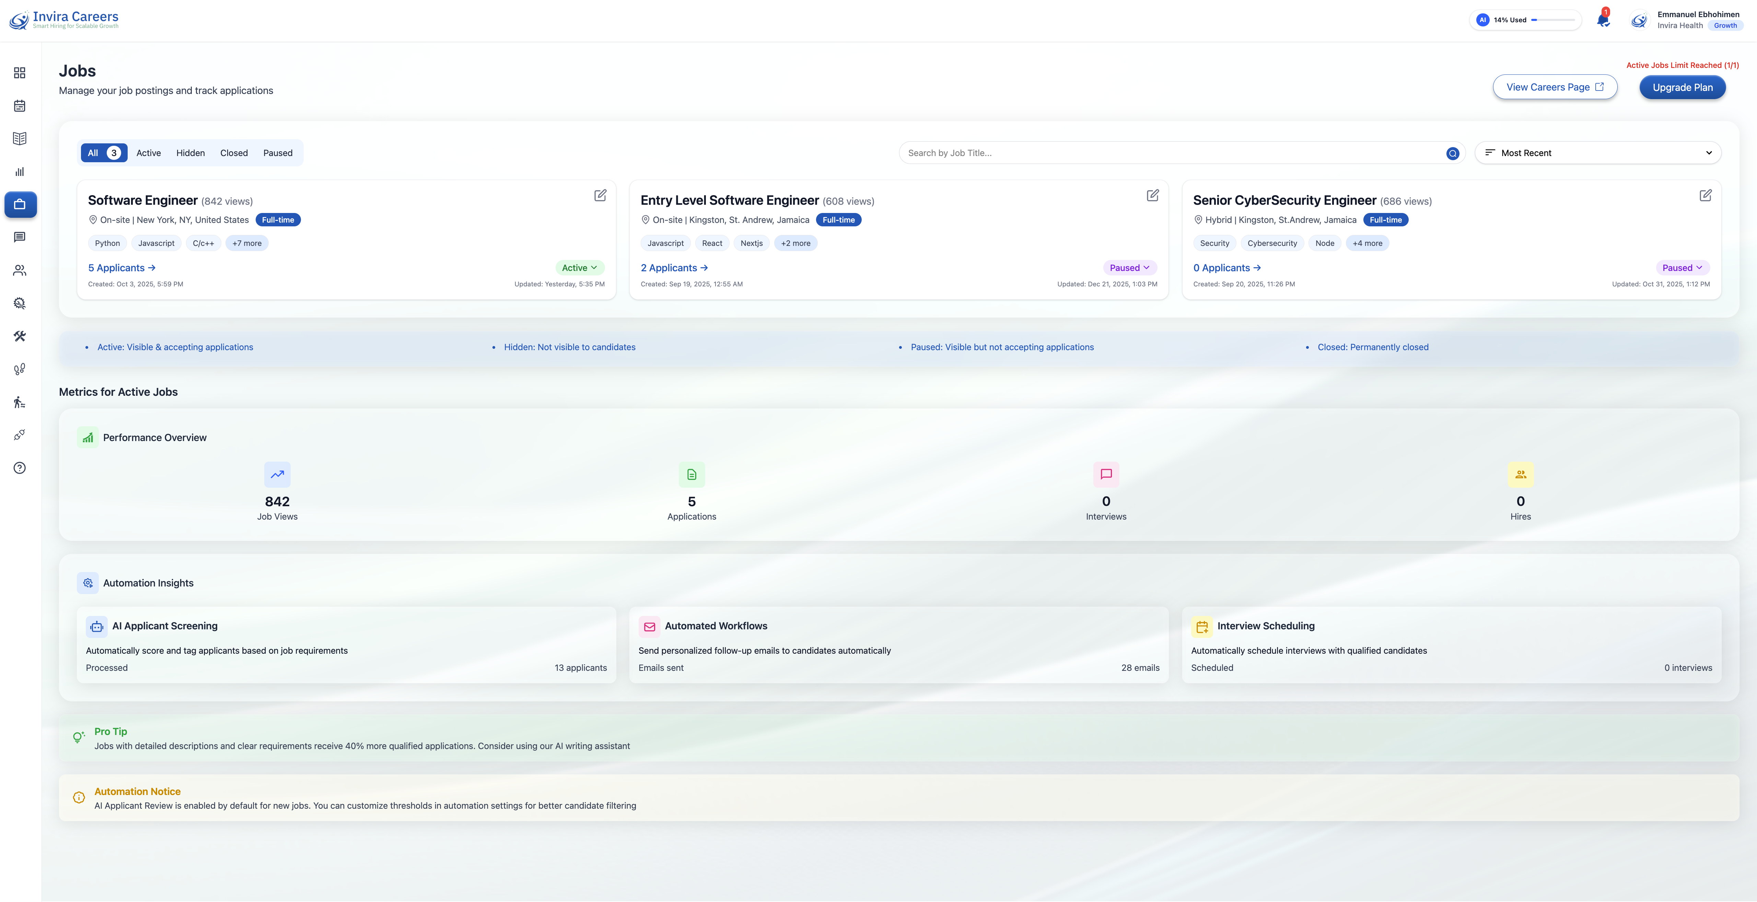1757x902 pixels.
Task: Click the Upgrade Plan button
Action: (x=1683, y=87)
